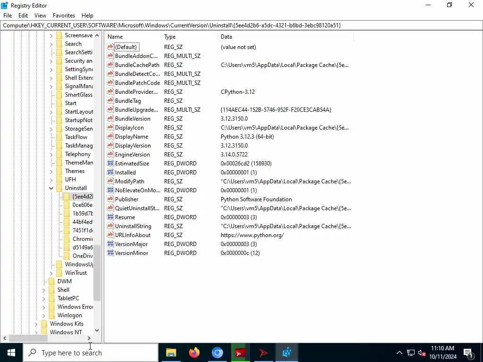Image resolution: width=483 pixels, height=362 pixels.
Task: Select the Chromium key under Uninstall
Action: tap(82, 239)
